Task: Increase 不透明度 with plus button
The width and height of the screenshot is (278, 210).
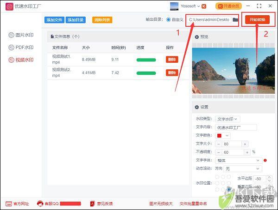Action: [x=247, y=152]
